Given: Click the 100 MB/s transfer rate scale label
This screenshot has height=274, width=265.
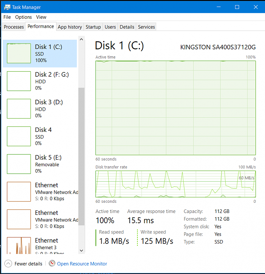Looking at the screenshot, I should pos(247,167).
